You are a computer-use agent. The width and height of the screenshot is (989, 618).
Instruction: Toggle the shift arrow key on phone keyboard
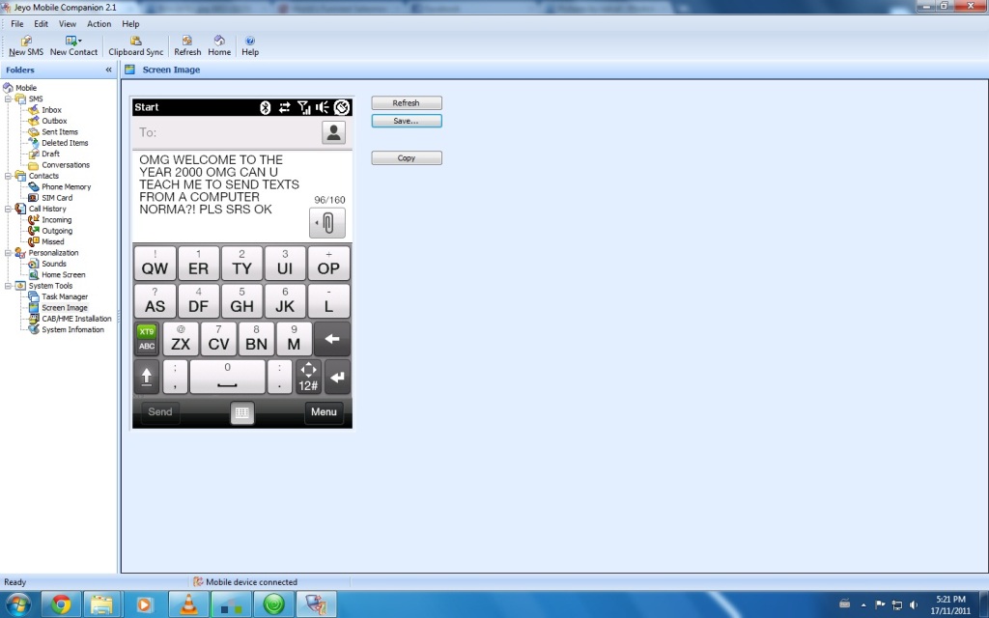[147, 378]
